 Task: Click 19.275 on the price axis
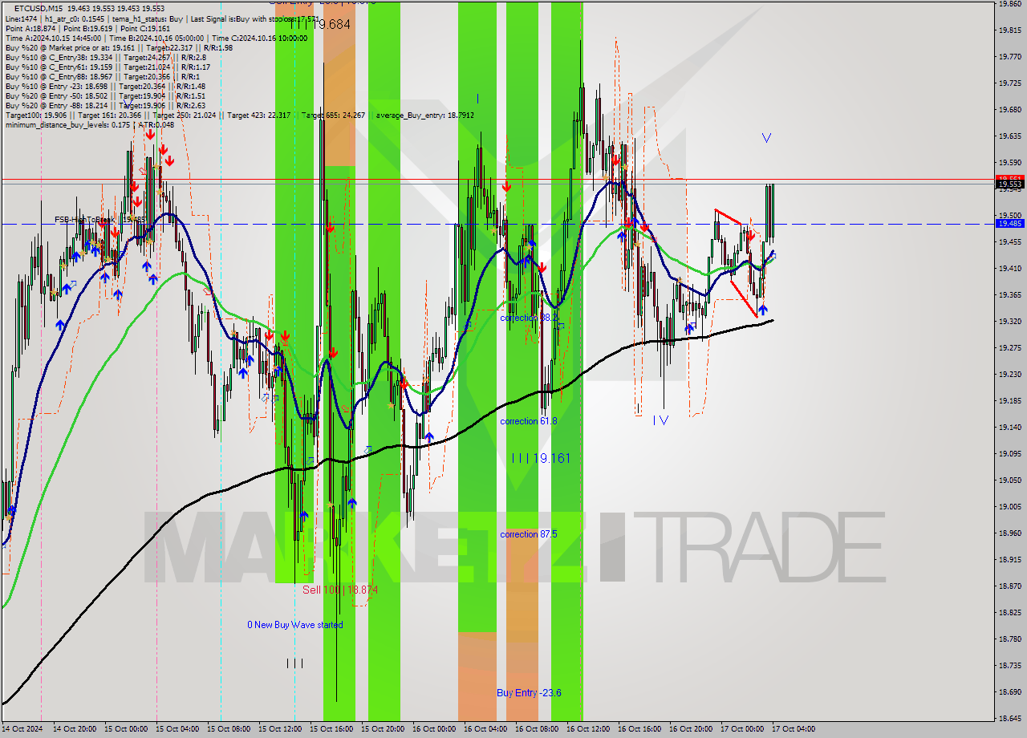click(x=1009, y=348)
